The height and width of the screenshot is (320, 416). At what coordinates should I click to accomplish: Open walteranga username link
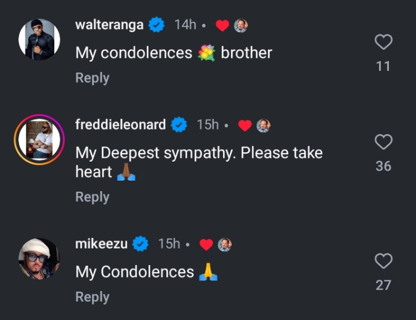(x=109, y=25)
